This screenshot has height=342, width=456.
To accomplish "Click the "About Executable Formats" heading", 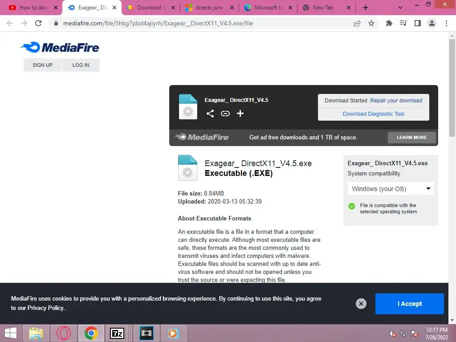I will 214,218.
